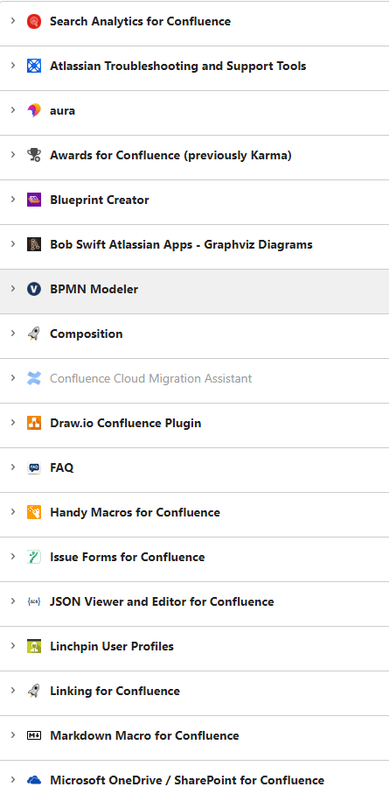Select the 'Composition' app name
The image size is (389, 787).
pyautogui.click(x=87, y=334)
